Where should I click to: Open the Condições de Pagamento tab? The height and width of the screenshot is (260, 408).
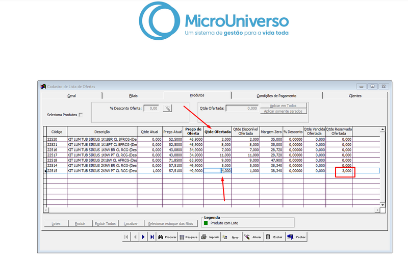(x=276, y=96)
